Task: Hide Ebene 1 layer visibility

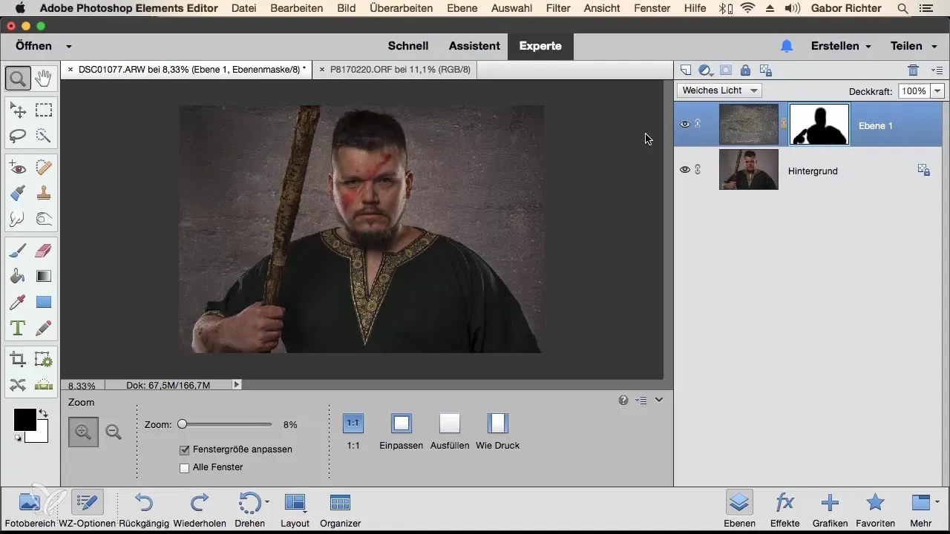Action: 685,124
